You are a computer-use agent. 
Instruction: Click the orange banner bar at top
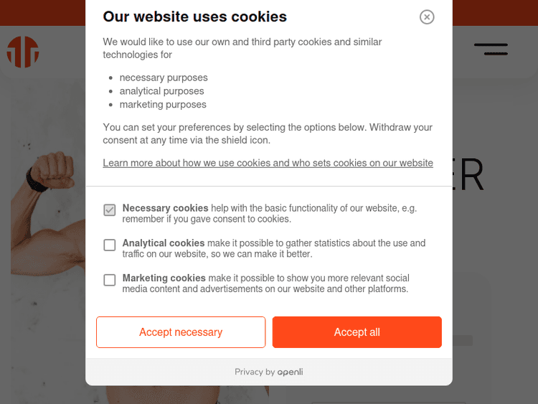495,12
